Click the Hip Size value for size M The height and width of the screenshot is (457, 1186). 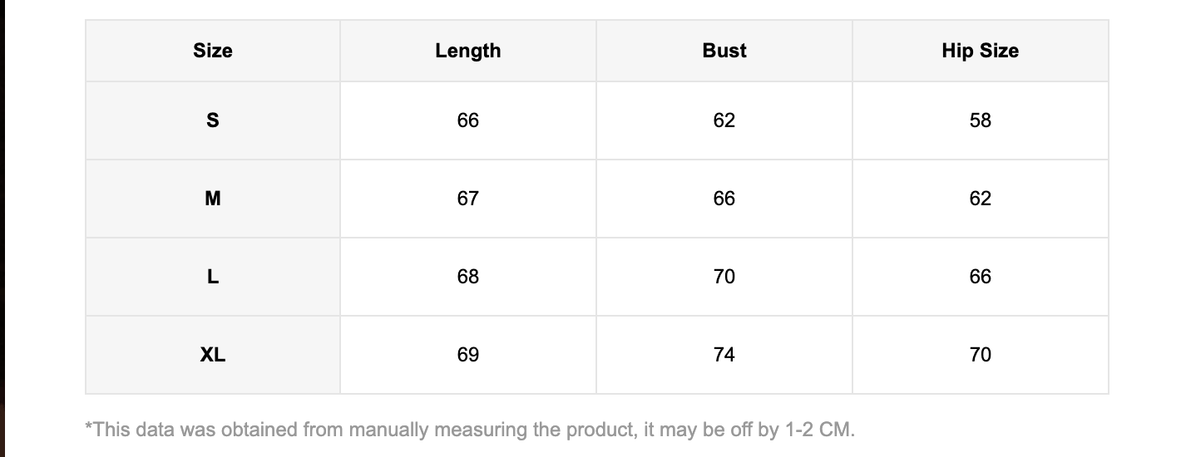(981, 199)
